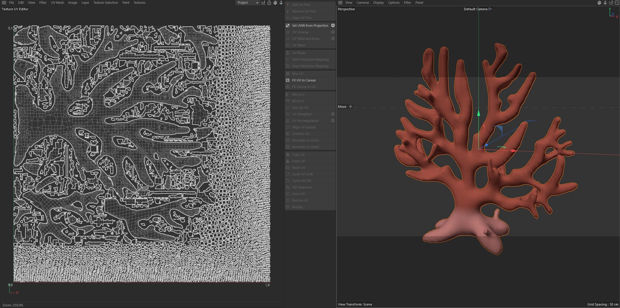Screen dimensions: 620x308
Task: Open the Layer menu
Action: (x=85, y=3)
